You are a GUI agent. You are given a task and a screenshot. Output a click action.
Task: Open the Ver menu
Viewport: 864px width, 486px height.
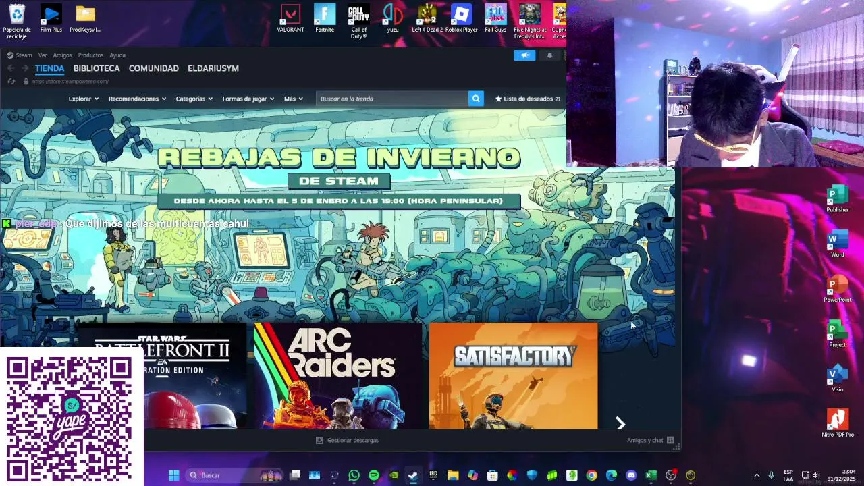click(43, 55)
